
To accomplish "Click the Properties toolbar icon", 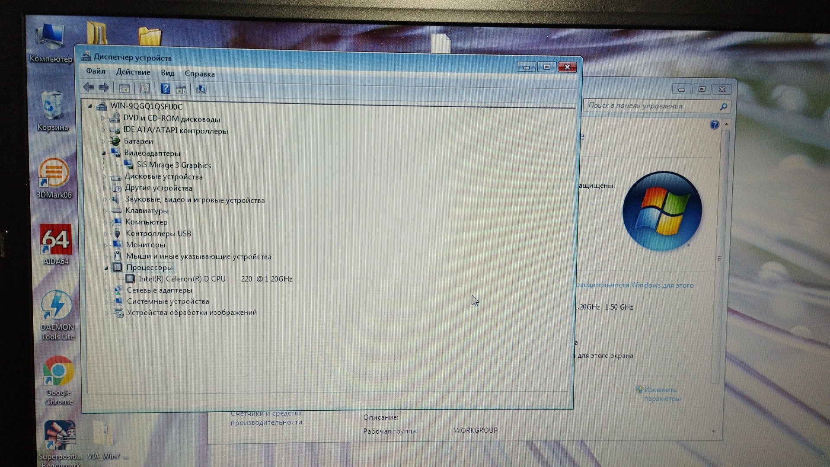I will (x=145, y=89).
